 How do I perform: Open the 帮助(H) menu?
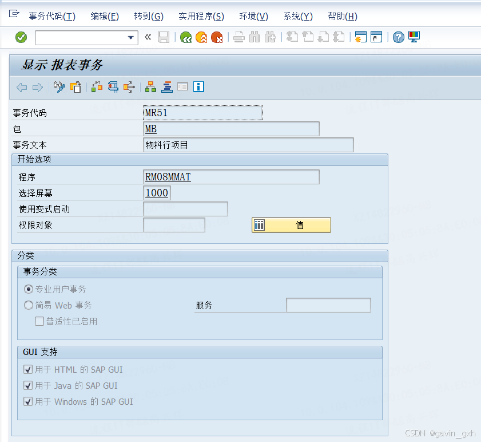click(343, 16)
